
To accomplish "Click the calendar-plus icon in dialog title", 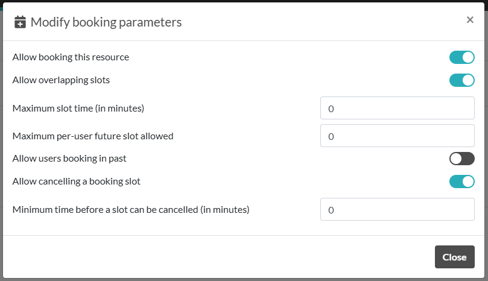I will coord(21,23).
